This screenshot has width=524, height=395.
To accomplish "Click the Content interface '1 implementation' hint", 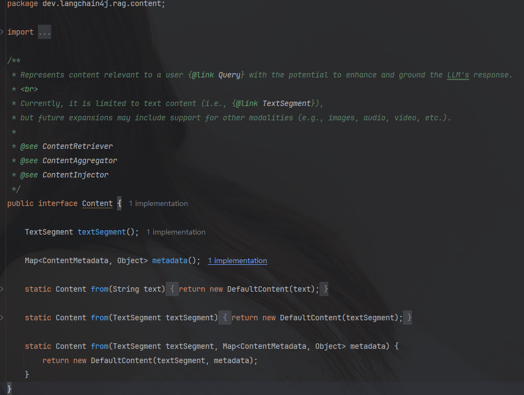I will coord(158,204).
